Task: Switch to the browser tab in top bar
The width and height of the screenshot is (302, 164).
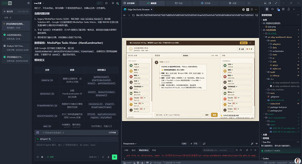Action: pos(206,3)
